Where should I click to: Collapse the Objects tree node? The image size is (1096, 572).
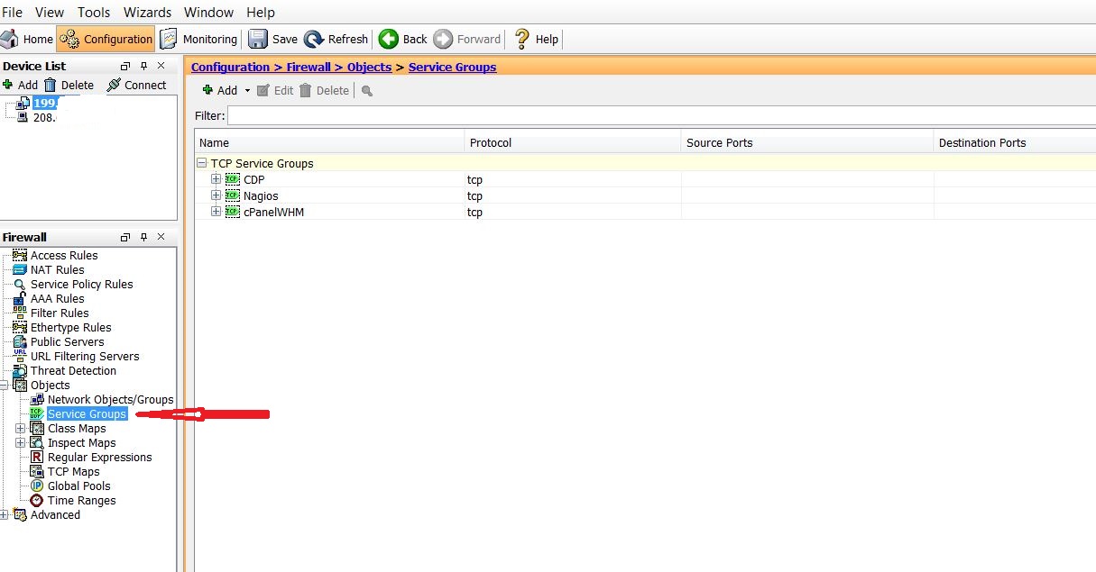[4, 385]
